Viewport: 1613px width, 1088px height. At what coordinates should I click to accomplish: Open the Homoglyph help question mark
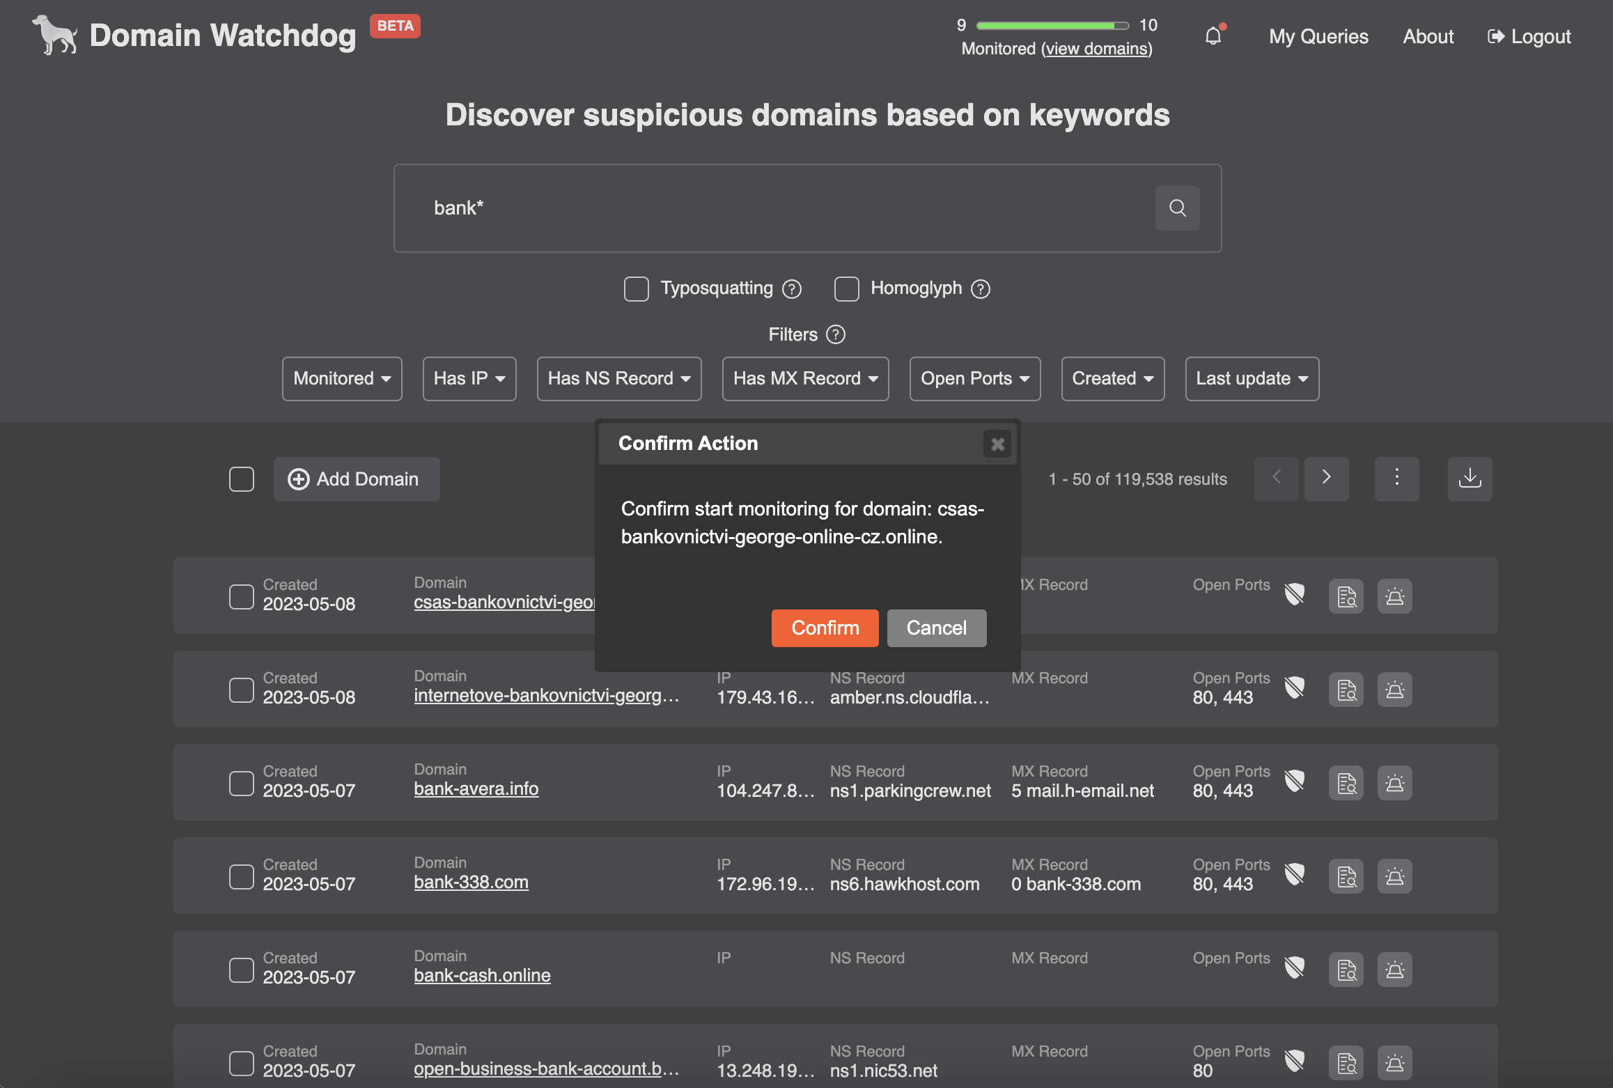(981, 288)
